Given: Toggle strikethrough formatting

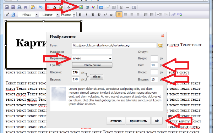Looking at the screenshot, I should 99,15.
